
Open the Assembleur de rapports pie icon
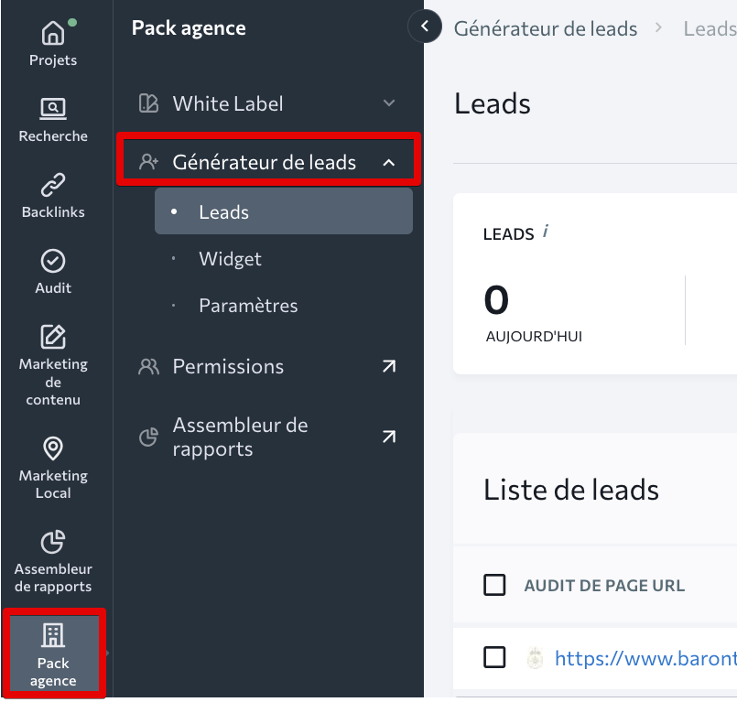pos(52,541)
